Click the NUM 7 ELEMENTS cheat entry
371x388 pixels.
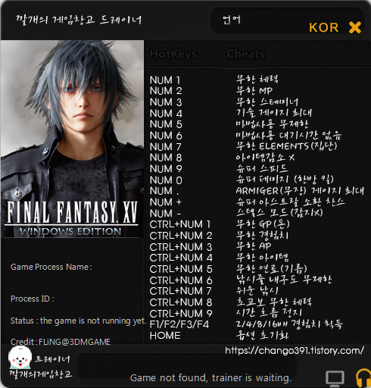pyautogui.click(x=257, y=146)
